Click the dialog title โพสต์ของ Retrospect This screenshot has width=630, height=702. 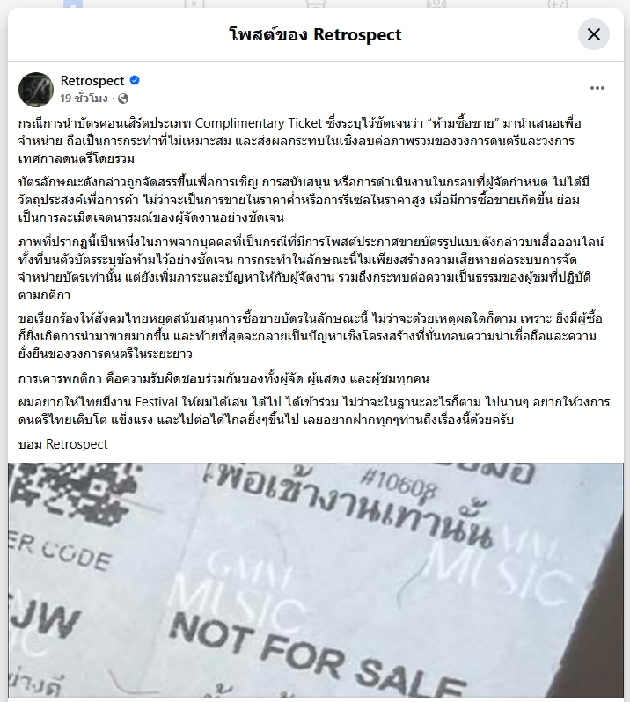click(316, 34)
